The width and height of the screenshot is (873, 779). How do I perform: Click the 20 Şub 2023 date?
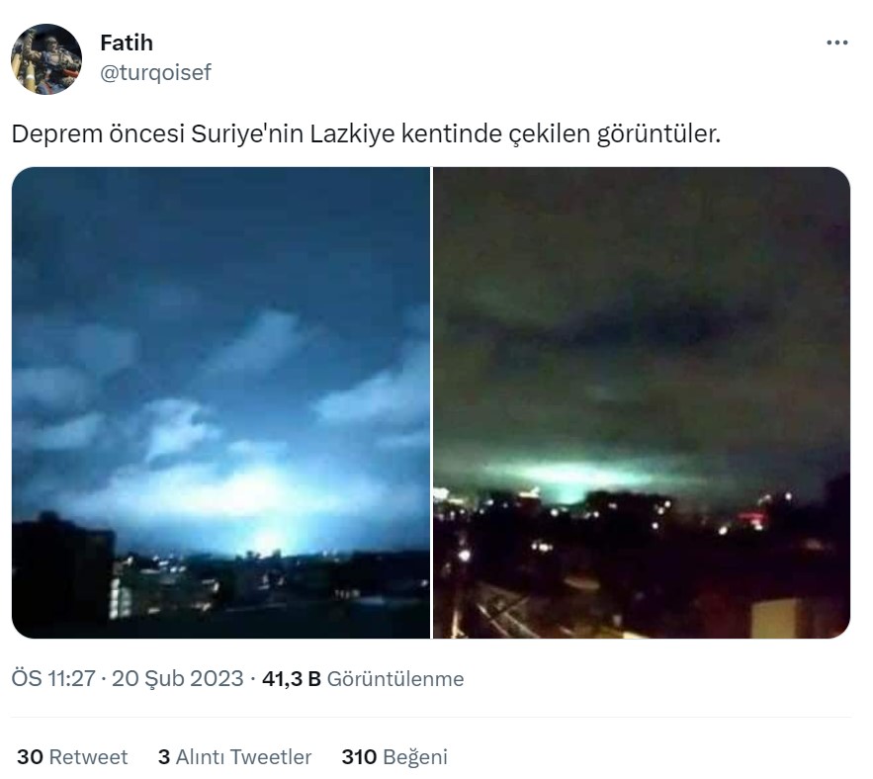pyautogui.click(x=178, y=679)
